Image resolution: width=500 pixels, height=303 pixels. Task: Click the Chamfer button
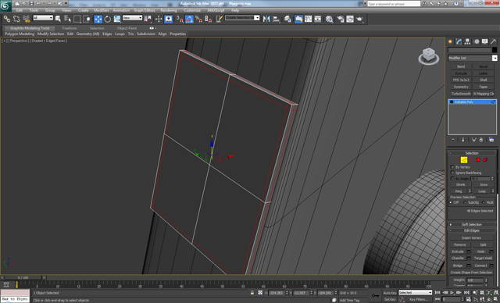[458, 258]
